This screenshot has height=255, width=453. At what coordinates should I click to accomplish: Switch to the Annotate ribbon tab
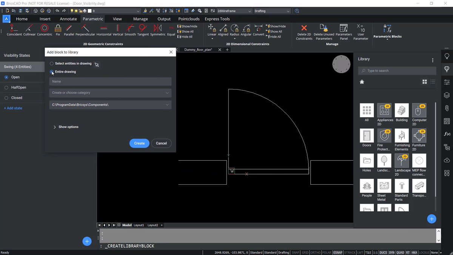[x=68, y=19]
